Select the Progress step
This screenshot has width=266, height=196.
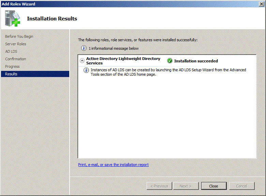[x=12, y=66]
